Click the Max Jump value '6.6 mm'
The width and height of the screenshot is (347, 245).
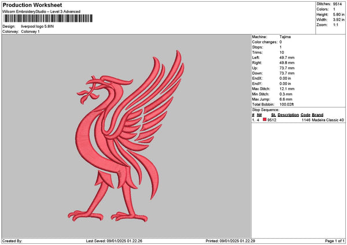point(286,99)
